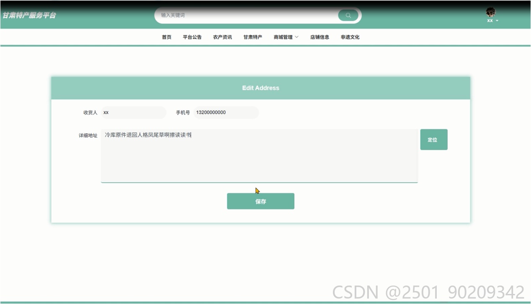Screen dimensions: 531x304
Task: Focus the 手机号 input field
Action: coord(226,112)
